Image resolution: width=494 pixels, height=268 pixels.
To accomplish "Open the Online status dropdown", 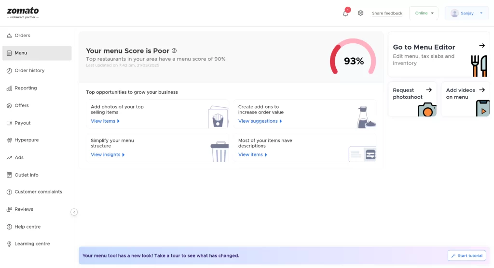I will (x=424, y=13).
